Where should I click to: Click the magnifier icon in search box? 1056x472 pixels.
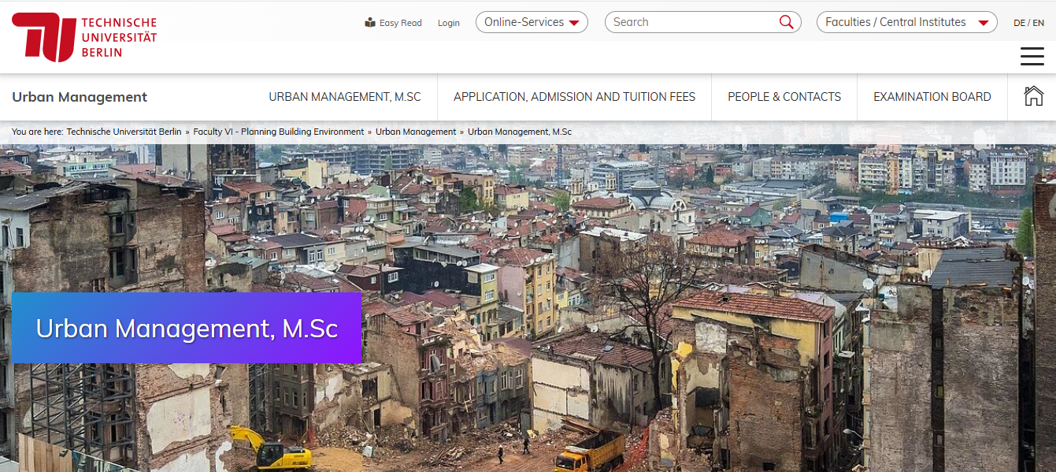(786, 22)
